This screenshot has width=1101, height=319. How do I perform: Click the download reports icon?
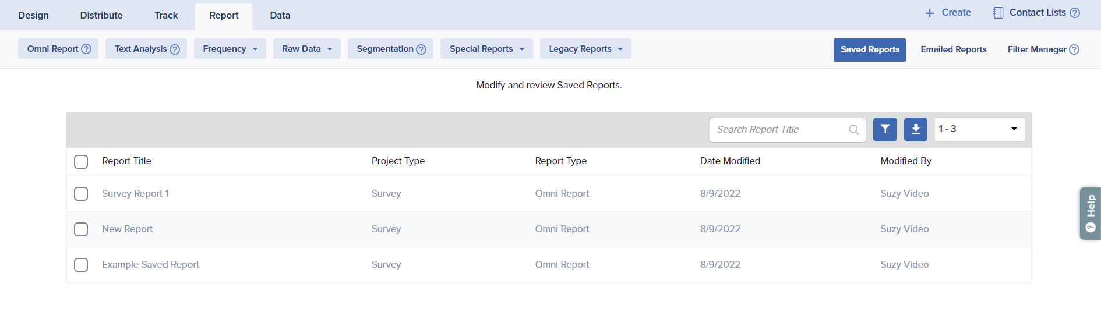[x=915, y=129]
